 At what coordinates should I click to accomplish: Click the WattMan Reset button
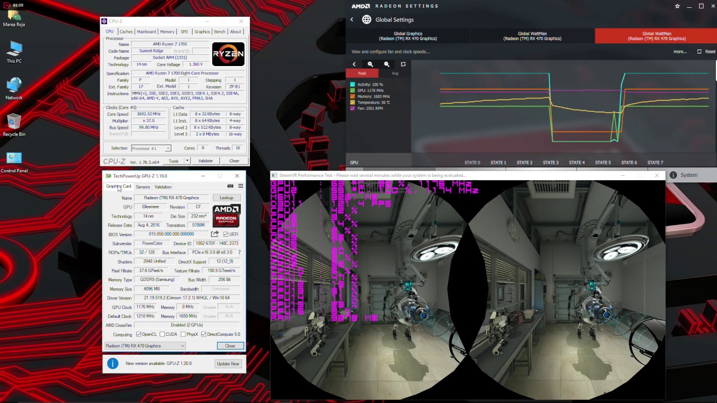(706, 51)
